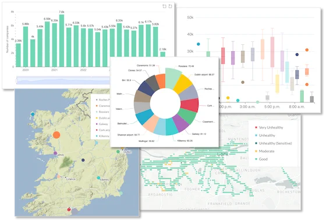Toggle Claremorris in the weather map legend
Image resolution: width=326 pixels, height=221 pixels.
pos(102,106)
